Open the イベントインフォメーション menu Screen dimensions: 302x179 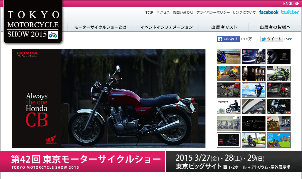[166, 27]
